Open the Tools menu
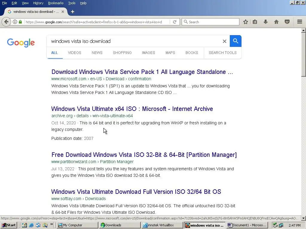The image size is (306, 229). (x=72, y=3)
